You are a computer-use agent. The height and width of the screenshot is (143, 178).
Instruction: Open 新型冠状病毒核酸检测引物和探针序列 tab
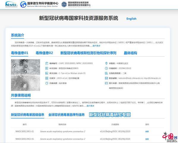(88, 53)
